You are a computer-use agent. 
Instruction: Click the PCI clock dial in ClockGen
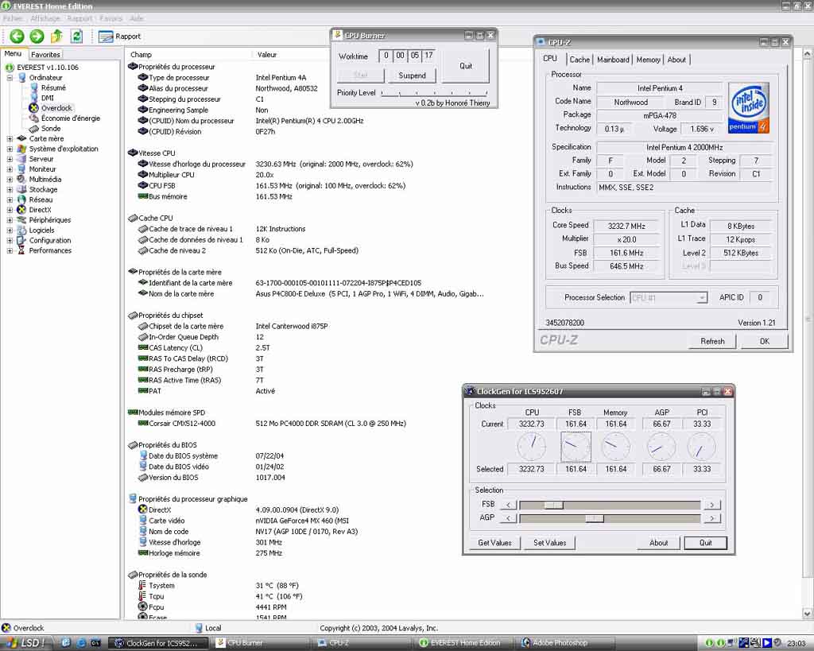(x=702, y=447)
